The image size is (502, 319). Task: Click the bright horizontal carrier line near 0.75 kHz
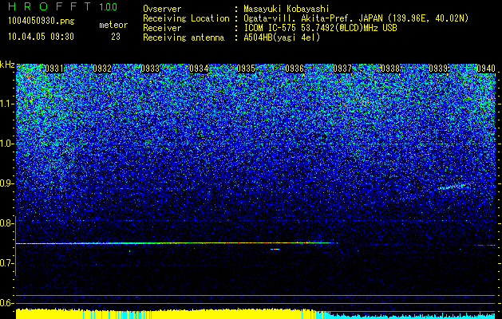pos(176,243)
